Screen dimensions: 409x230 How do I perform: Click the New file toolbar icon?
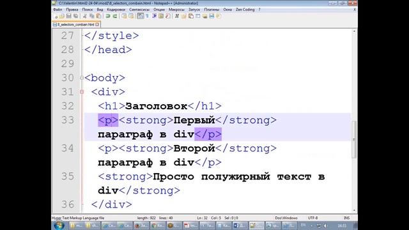coord(56,16)
